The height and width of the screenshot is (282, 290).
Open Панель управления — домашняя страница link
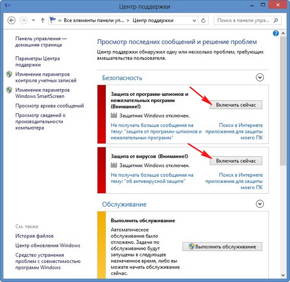click(41, 42)
